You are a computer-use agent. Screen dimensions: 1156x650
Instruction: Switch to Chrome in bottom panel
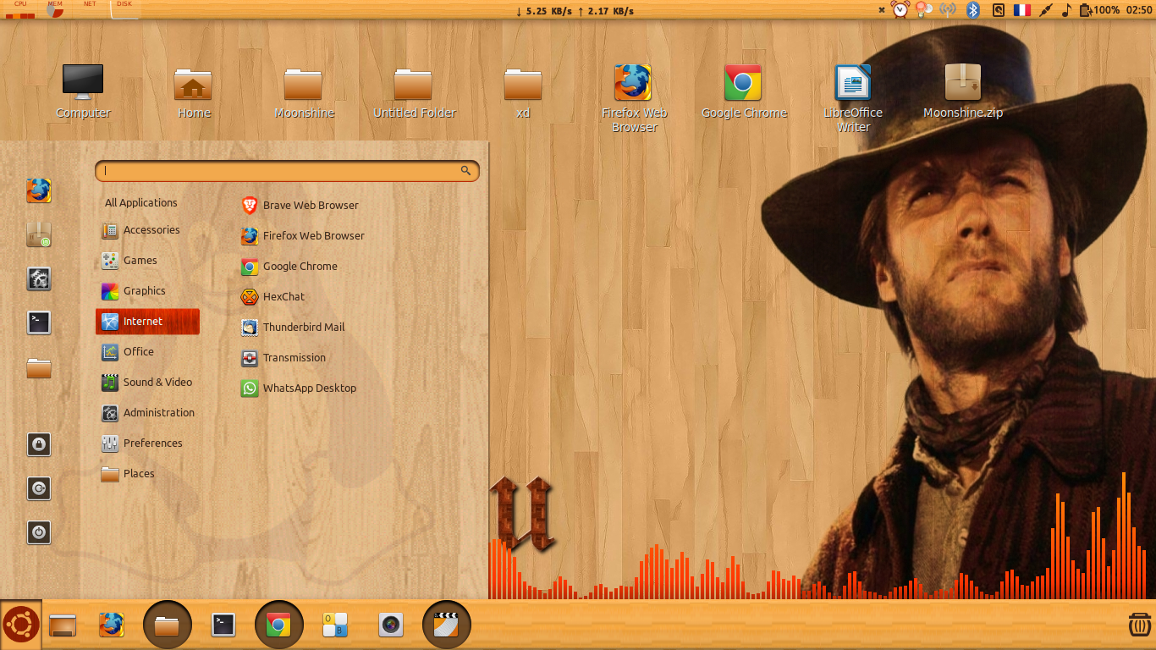[278, 625]
